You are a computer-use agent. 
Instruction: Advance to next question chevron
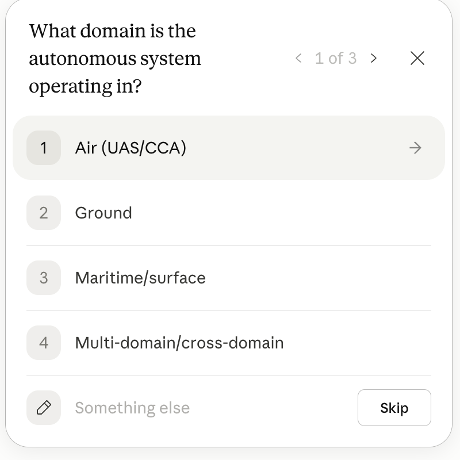374,58
